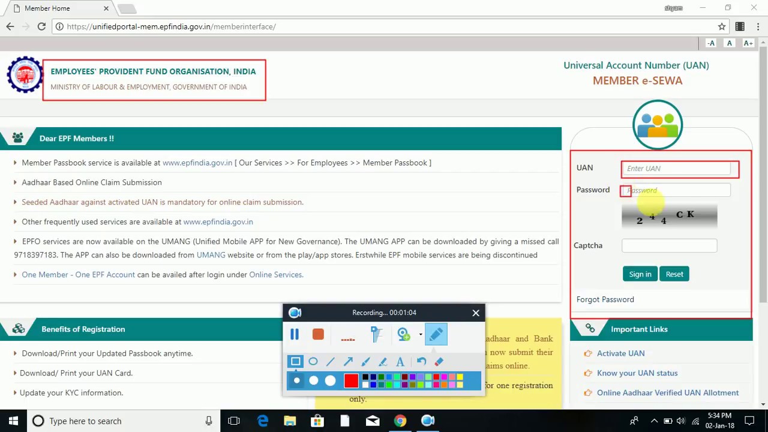This screenshot has height=432, width=768.
Task: Open the Forgot Password link
Action: click(605, 299)
